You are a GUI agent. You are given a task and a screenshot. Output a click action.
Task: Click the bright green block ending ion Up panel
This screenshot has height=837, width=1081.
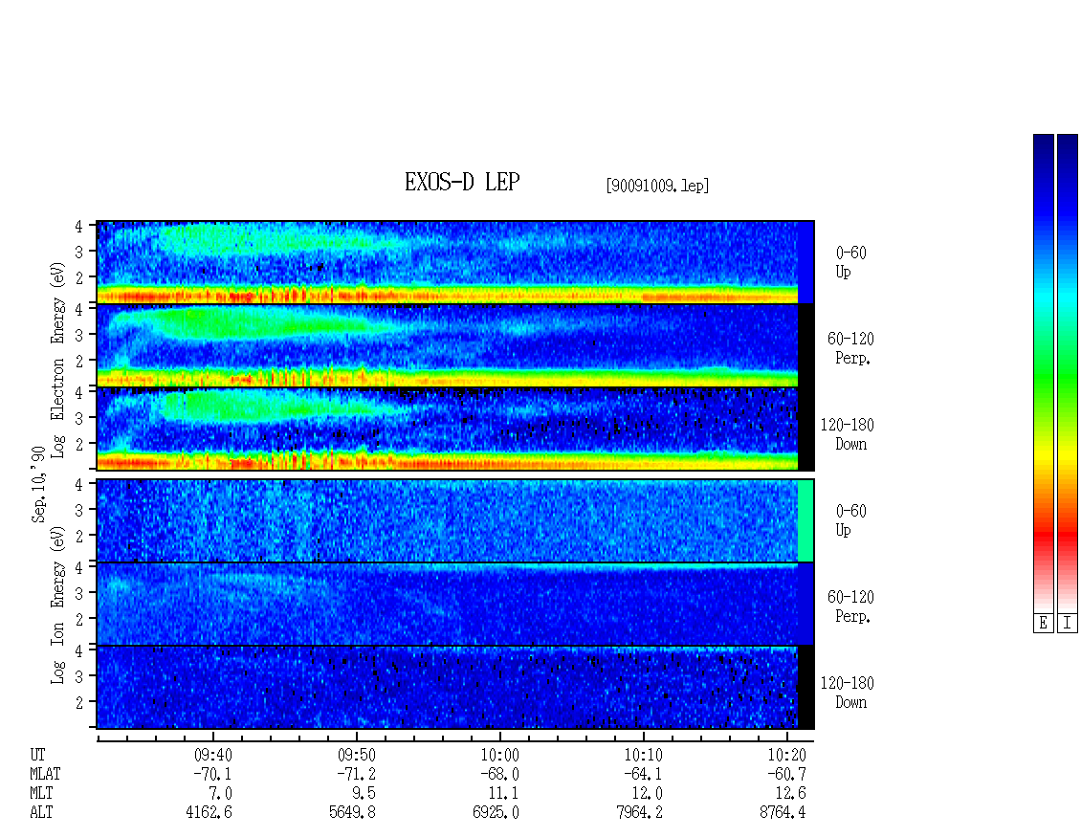[x=805, y=520]
